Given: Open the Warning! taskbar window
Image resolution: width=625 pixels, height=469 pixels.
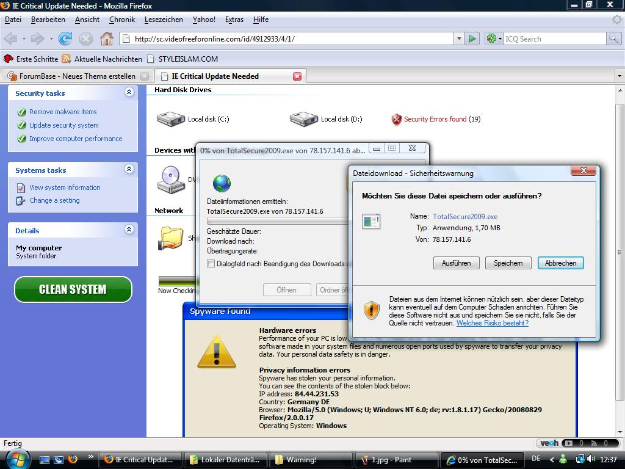Looking at the screenshot, I should pyautogui.click(x=311, y=460).
